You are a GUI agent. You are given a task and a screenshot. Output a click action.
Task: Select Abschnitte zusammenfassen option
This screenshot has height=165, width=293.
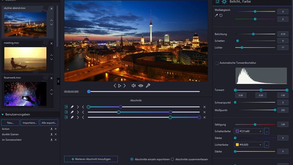172,159
